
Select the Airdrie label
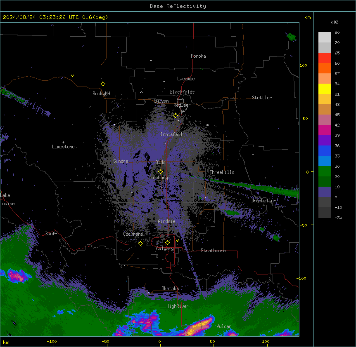point(166,221)
